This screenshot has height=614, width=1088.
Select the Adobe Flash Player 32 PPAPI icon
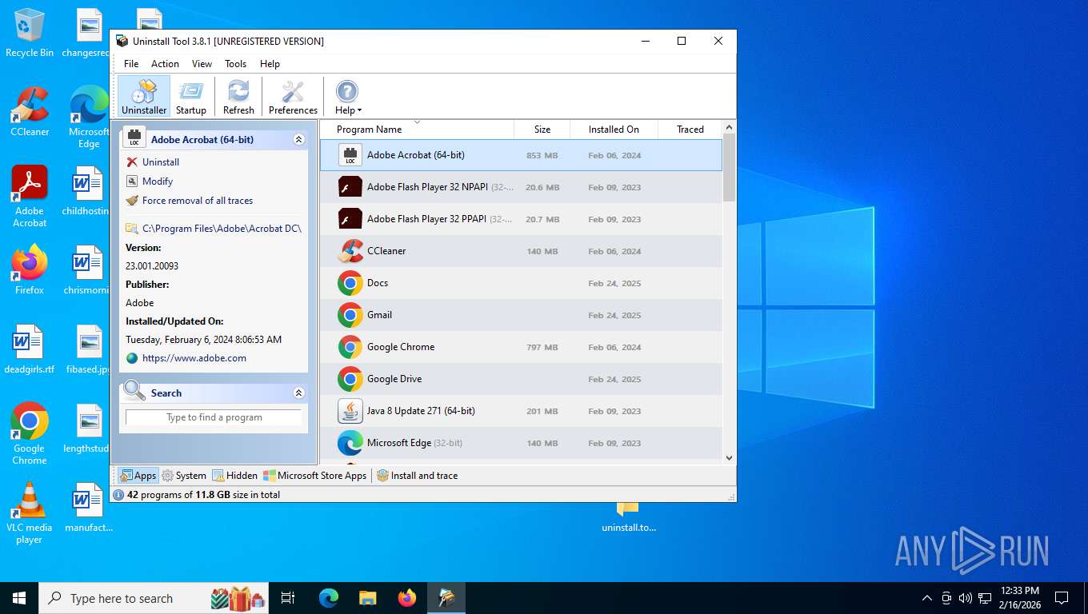[x=350, y=219]
